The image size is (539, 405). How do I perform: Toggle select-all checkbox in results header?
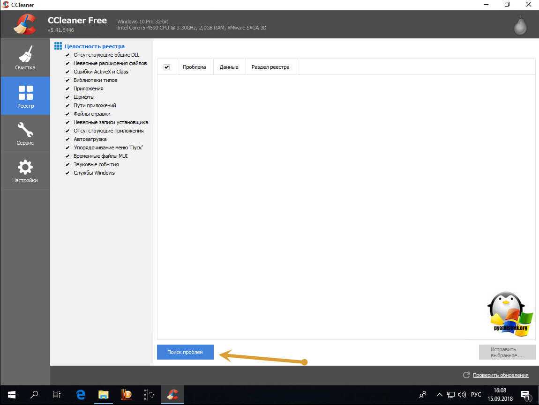pos(166,67)
